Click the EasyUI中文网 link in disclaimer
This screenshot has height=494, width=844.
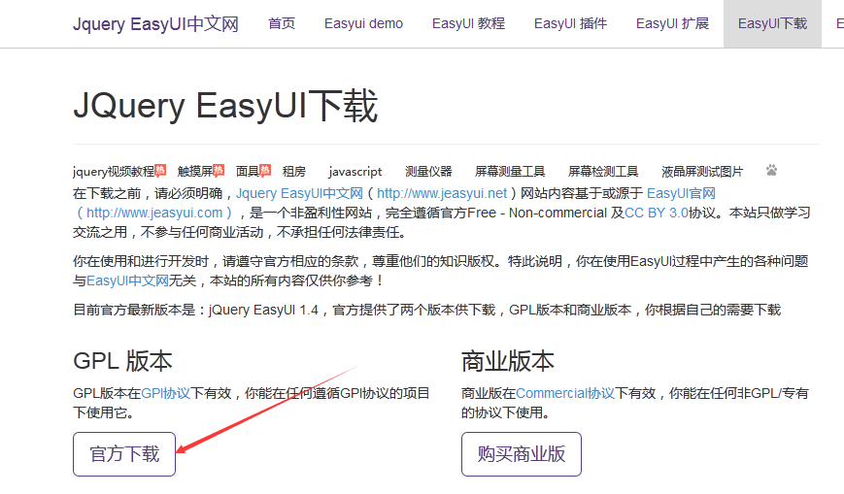click(x=127, y=280)
